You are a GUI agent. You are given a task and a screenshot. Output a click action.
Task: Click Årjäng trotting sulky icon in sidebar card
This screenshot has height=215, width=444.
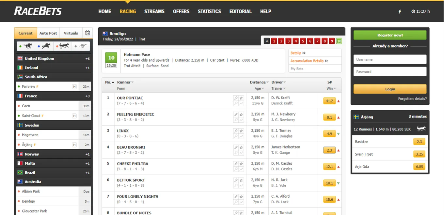[421, 129]
